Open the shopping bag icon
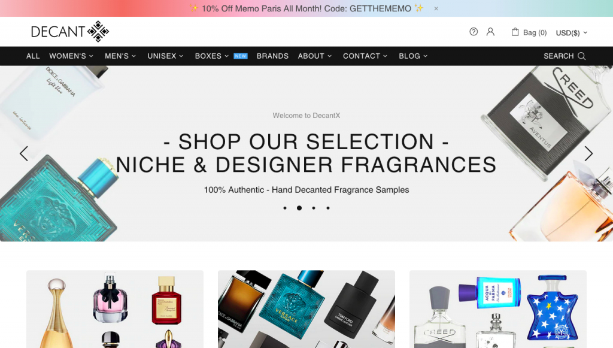This screenshot has height=348, width=613. tap(515, 32)
